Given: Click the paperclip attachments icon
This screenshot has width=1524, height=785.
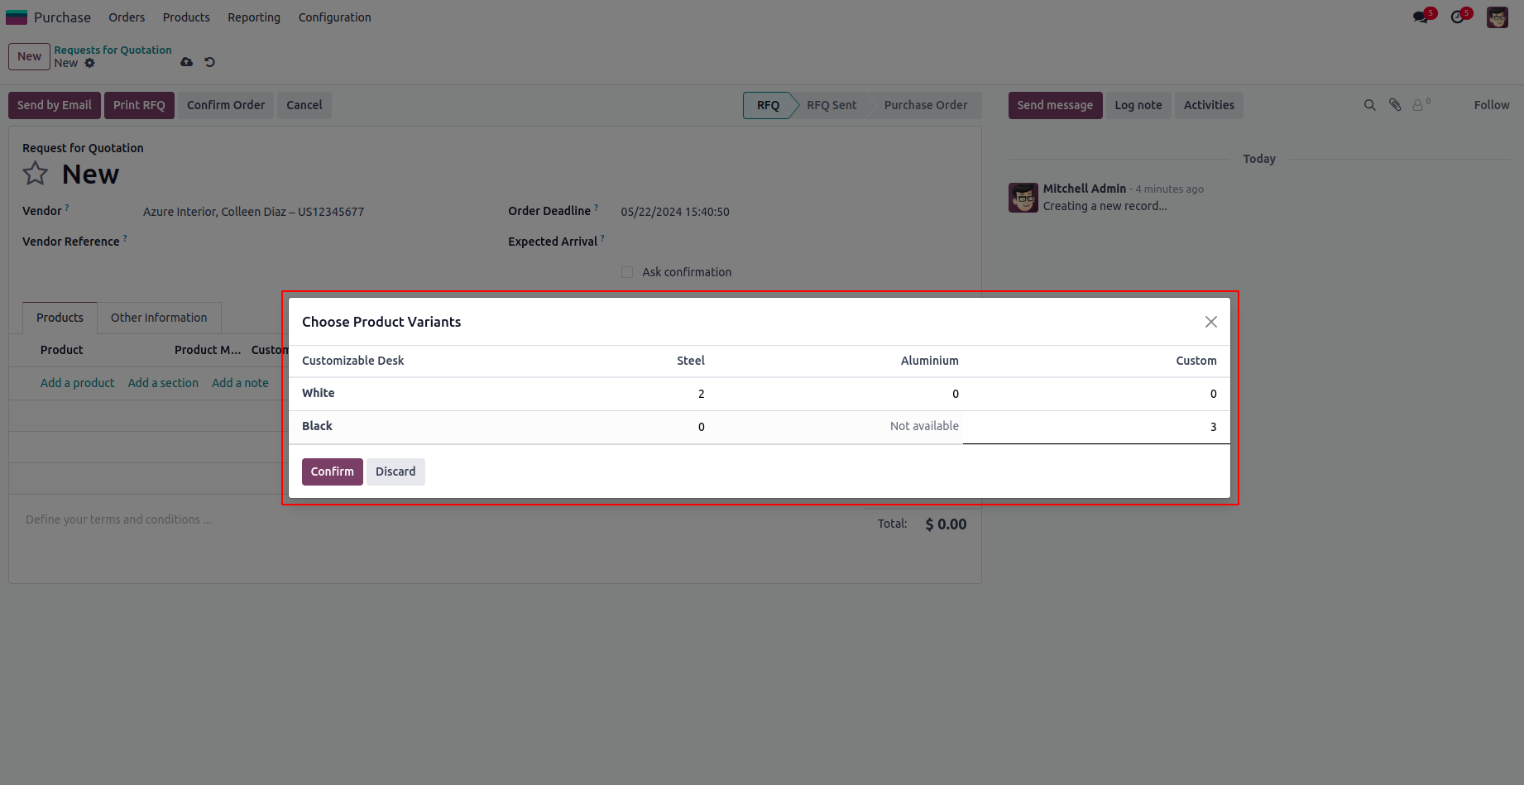Looking at the screenshot, I should (1395, 105).
